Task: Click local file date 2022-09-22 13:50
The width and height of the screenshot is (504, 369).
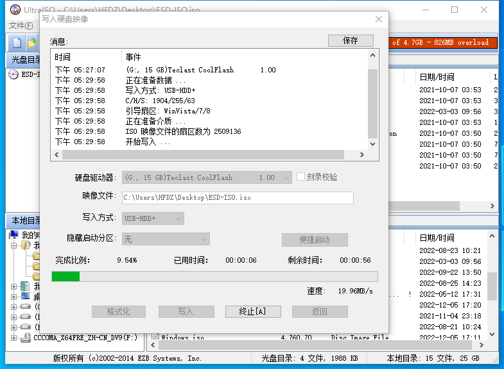Action: (x=450, y=272)
